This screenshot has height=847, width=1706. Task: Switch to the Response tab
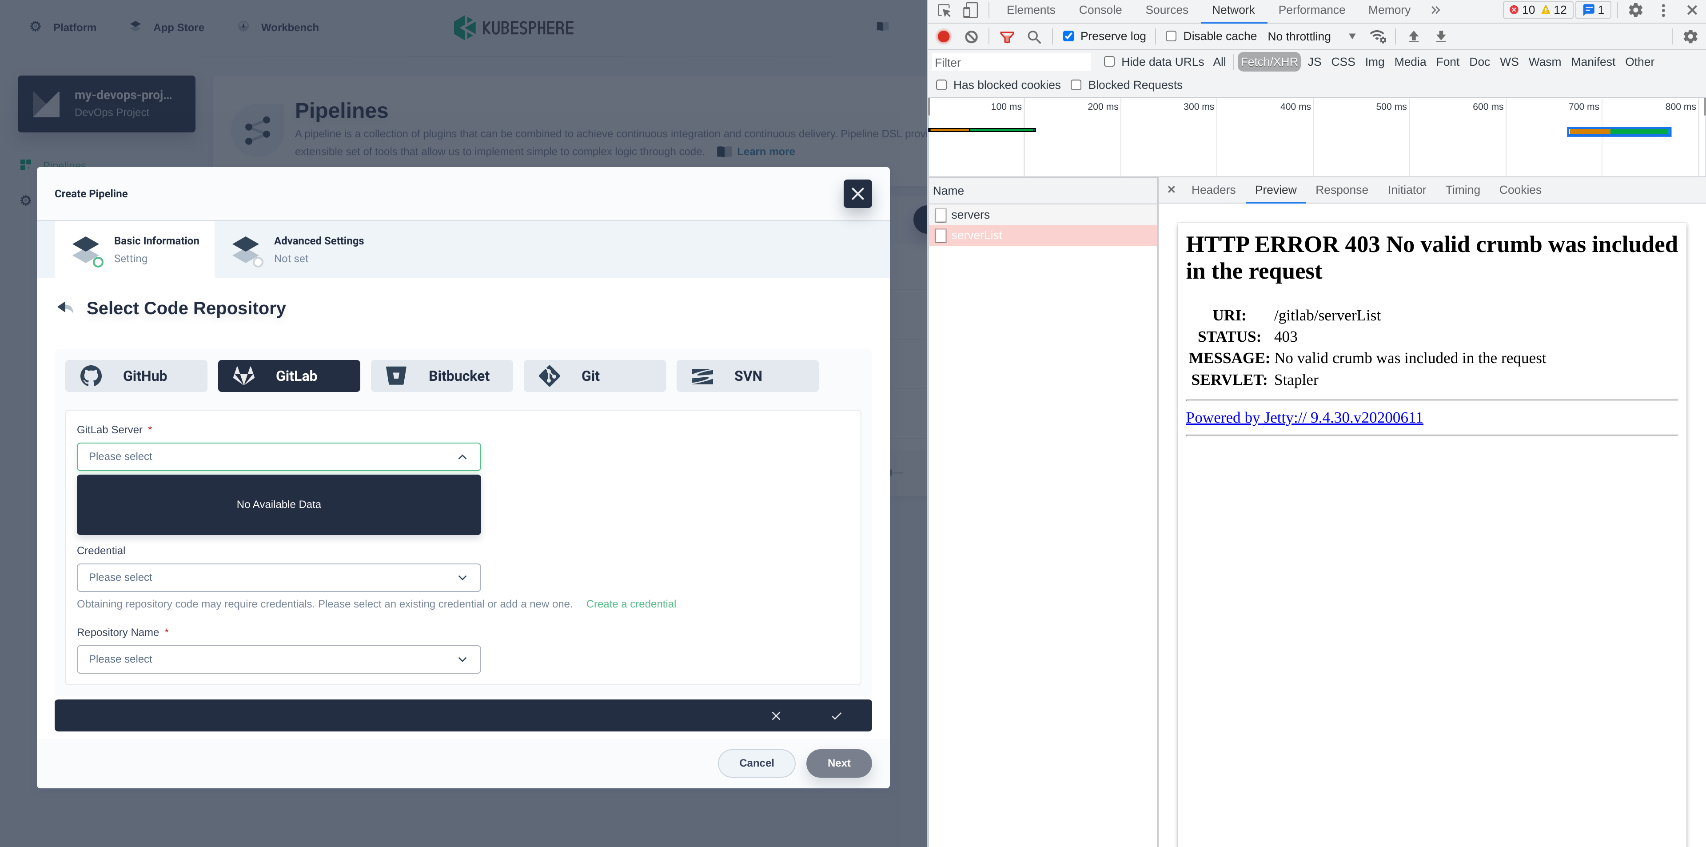pos(1342,190)
